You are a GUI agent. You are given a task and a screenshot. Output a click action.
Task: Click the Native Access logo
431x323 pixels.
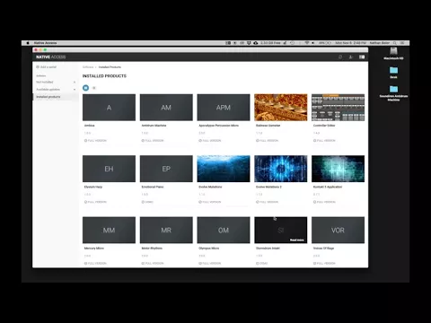tap(50, 57)
